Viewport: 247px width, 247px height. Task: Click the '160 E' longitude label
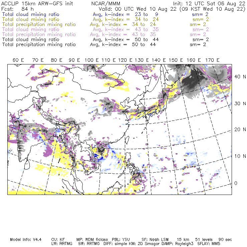pyautogui.click(x=194, y=60)
